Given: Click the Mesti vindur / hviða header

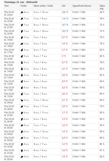Looking at the screenshot, I should click(43, 6).
